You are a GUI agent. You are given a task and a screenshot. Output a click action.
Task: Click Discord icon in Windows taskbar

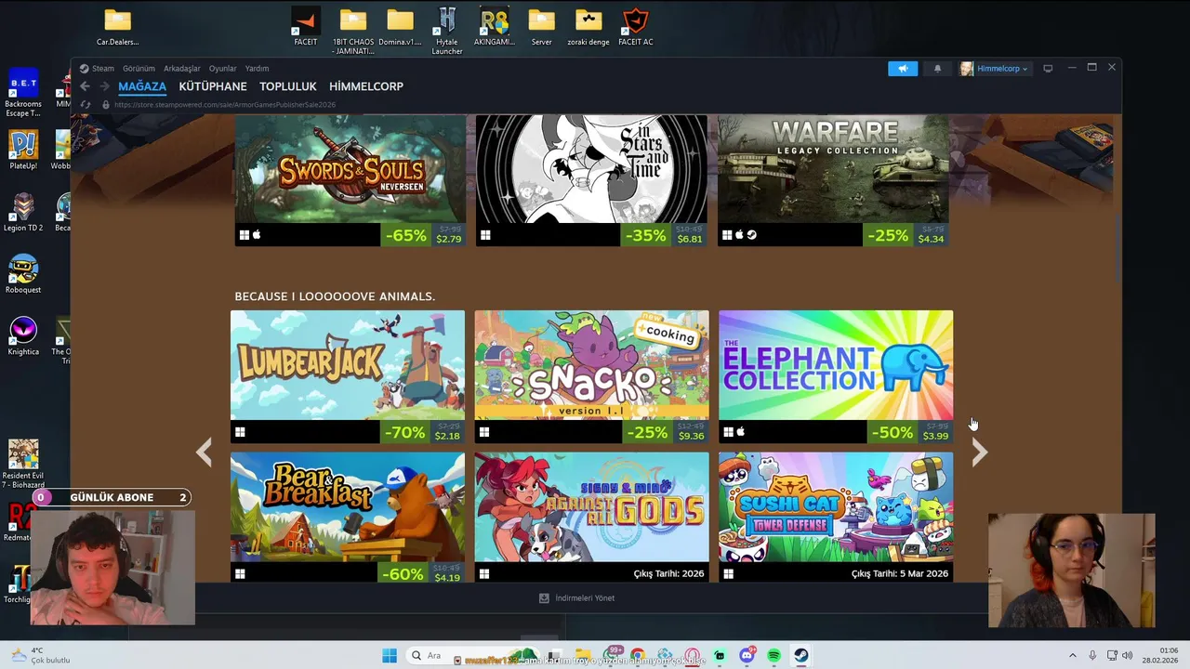pos(747,656)
